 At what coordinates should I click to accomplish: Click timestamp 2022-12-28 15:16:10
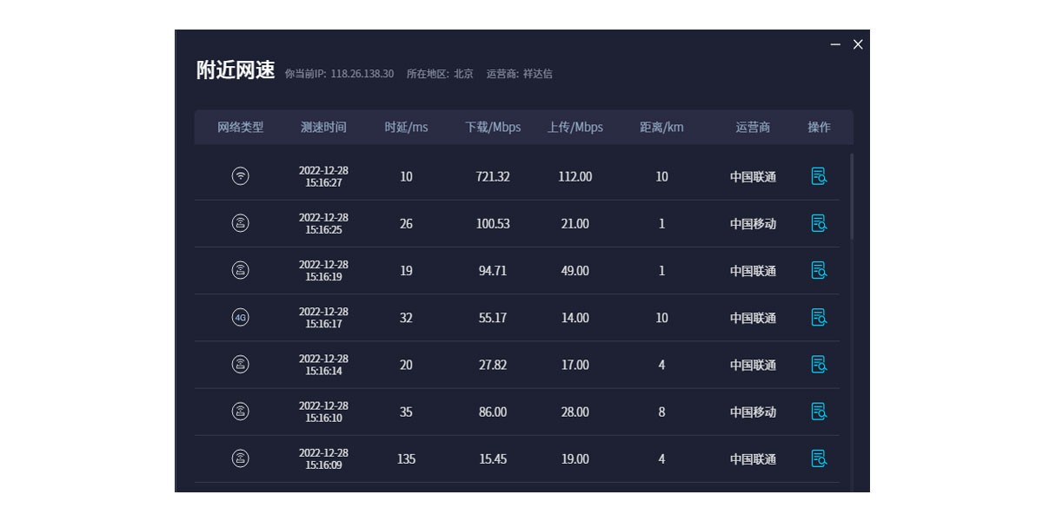coord(323,411)
